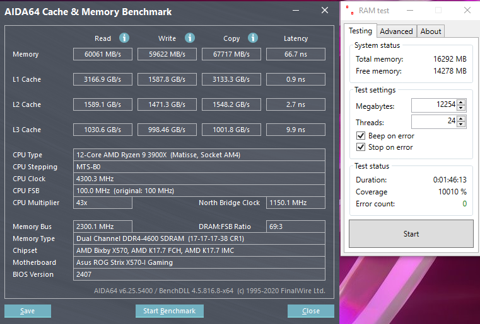
Task: Click the Start Benchmark button
Action: [x=169, y=311]
